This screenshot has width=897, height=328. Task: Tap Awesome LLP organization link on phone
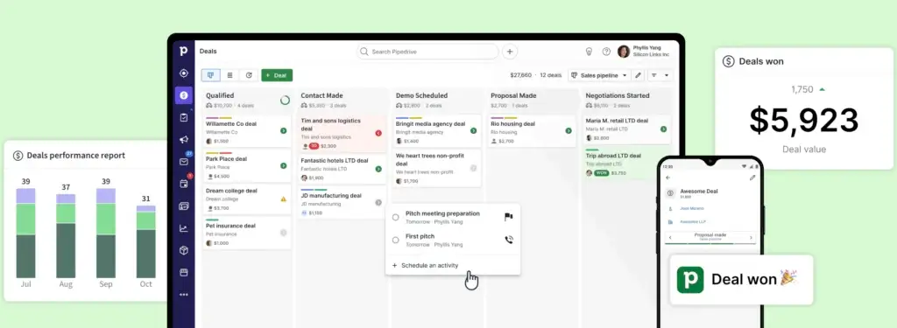tap(692, 221)
